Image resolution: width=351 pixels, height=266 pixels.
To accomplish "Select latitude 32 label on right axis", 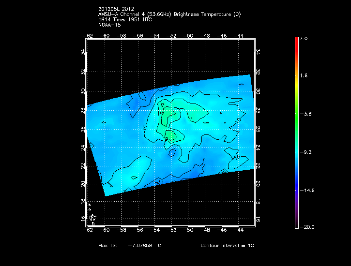I will (258, 72).
